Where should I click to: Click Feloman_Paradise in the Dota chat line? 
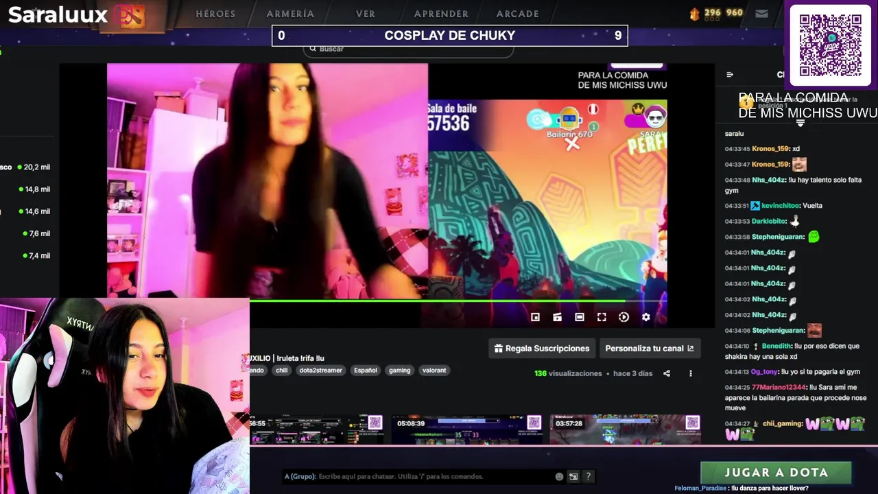700,489
